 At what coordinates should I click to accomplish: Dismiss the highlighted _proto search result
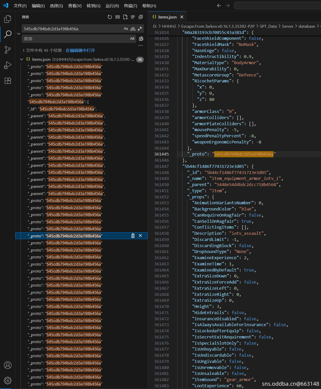tap(140, 236)
